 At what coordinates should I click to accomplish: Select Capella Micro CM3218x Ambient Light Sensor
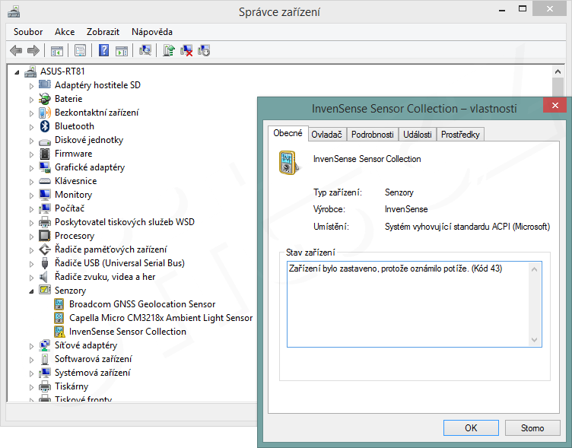[160, 318]
